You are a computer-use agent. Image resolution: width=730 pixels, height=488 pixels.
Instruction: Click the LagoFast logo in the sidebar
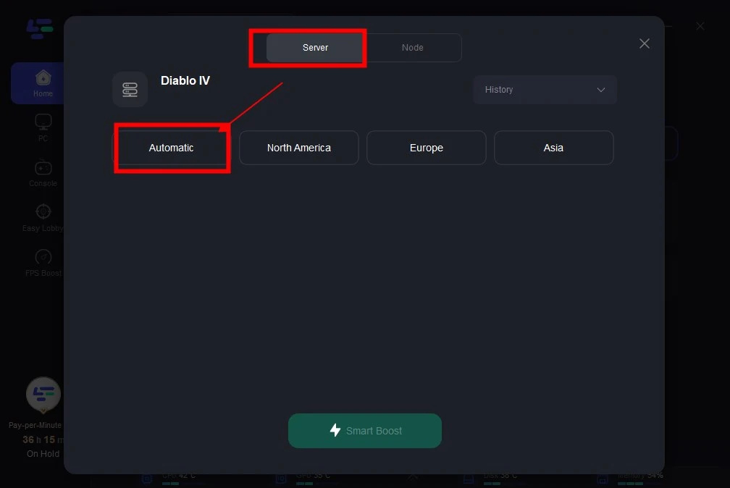click(40, 29)
